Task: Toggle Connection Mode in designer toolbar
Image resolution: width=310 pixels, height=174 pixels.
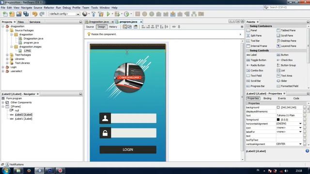Action: click(x=130, y=27)
